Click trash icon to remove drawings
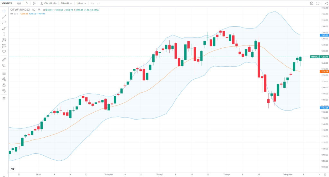The image size is (329, 177). tap(4, 99)
